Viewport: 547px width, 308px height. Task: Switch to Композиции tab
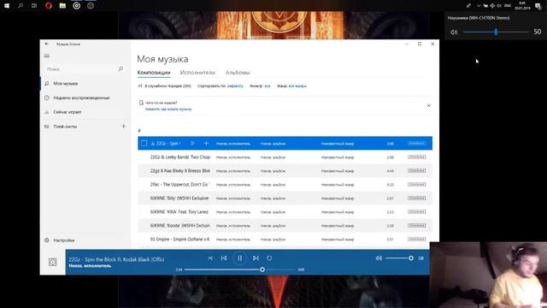pos(154,73)
